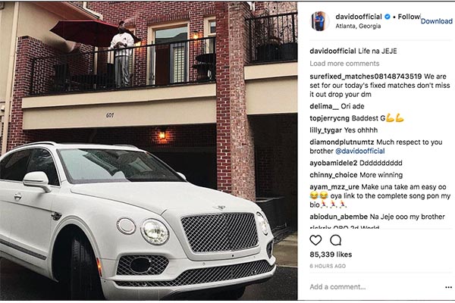Open the topjerrycng commenter profile
Screen dimensions: 455x303
pyautogui.click(x=329, y=118)
